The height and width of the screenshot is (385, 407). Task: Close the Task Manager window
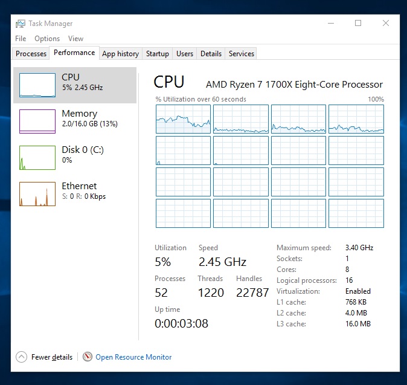386,23
